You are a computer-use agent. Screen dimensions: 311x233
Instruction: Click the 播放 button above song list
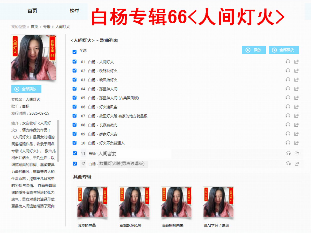point(254,50)
